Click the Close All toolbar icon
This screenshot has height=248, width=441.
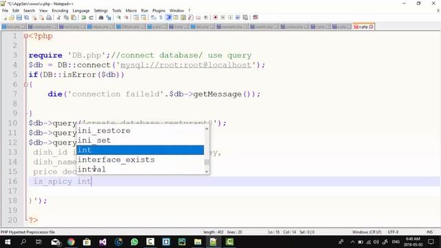coord(41,17)
